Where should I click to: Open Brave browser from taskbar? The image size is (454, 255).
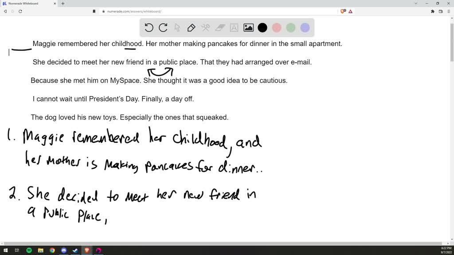[87, 250]
